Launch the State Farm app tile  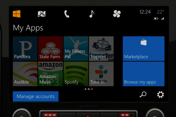[51, 48]
